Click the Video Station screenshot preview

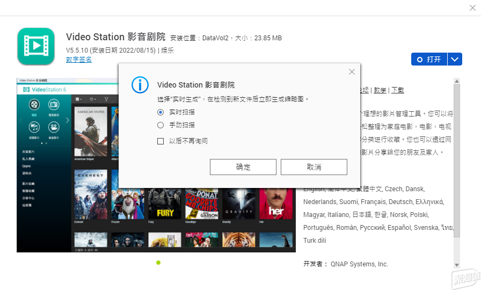point(156,165)
